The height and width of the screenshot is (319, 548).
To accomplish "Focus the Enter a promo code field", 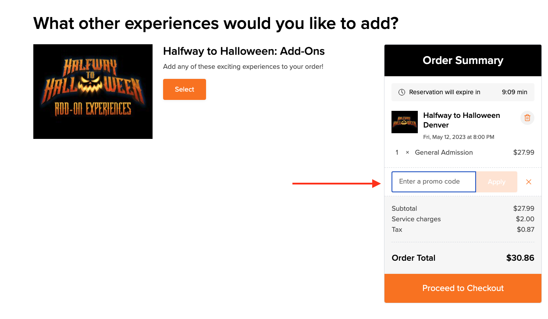I will click(434, 182).
